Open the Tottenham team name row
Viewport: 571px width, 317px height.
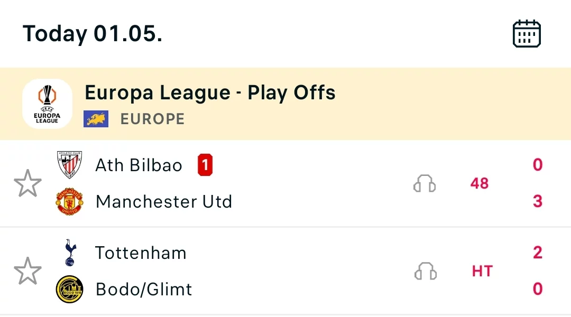[141, 253]
